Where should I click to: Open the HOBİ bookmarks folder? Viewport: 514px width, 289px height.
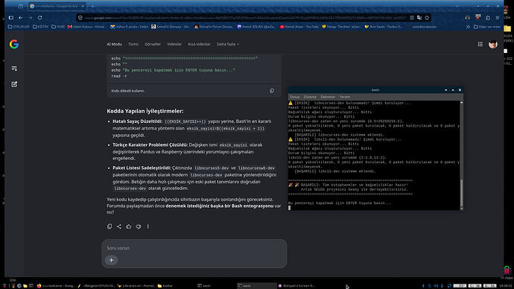(x=58, y=27)
